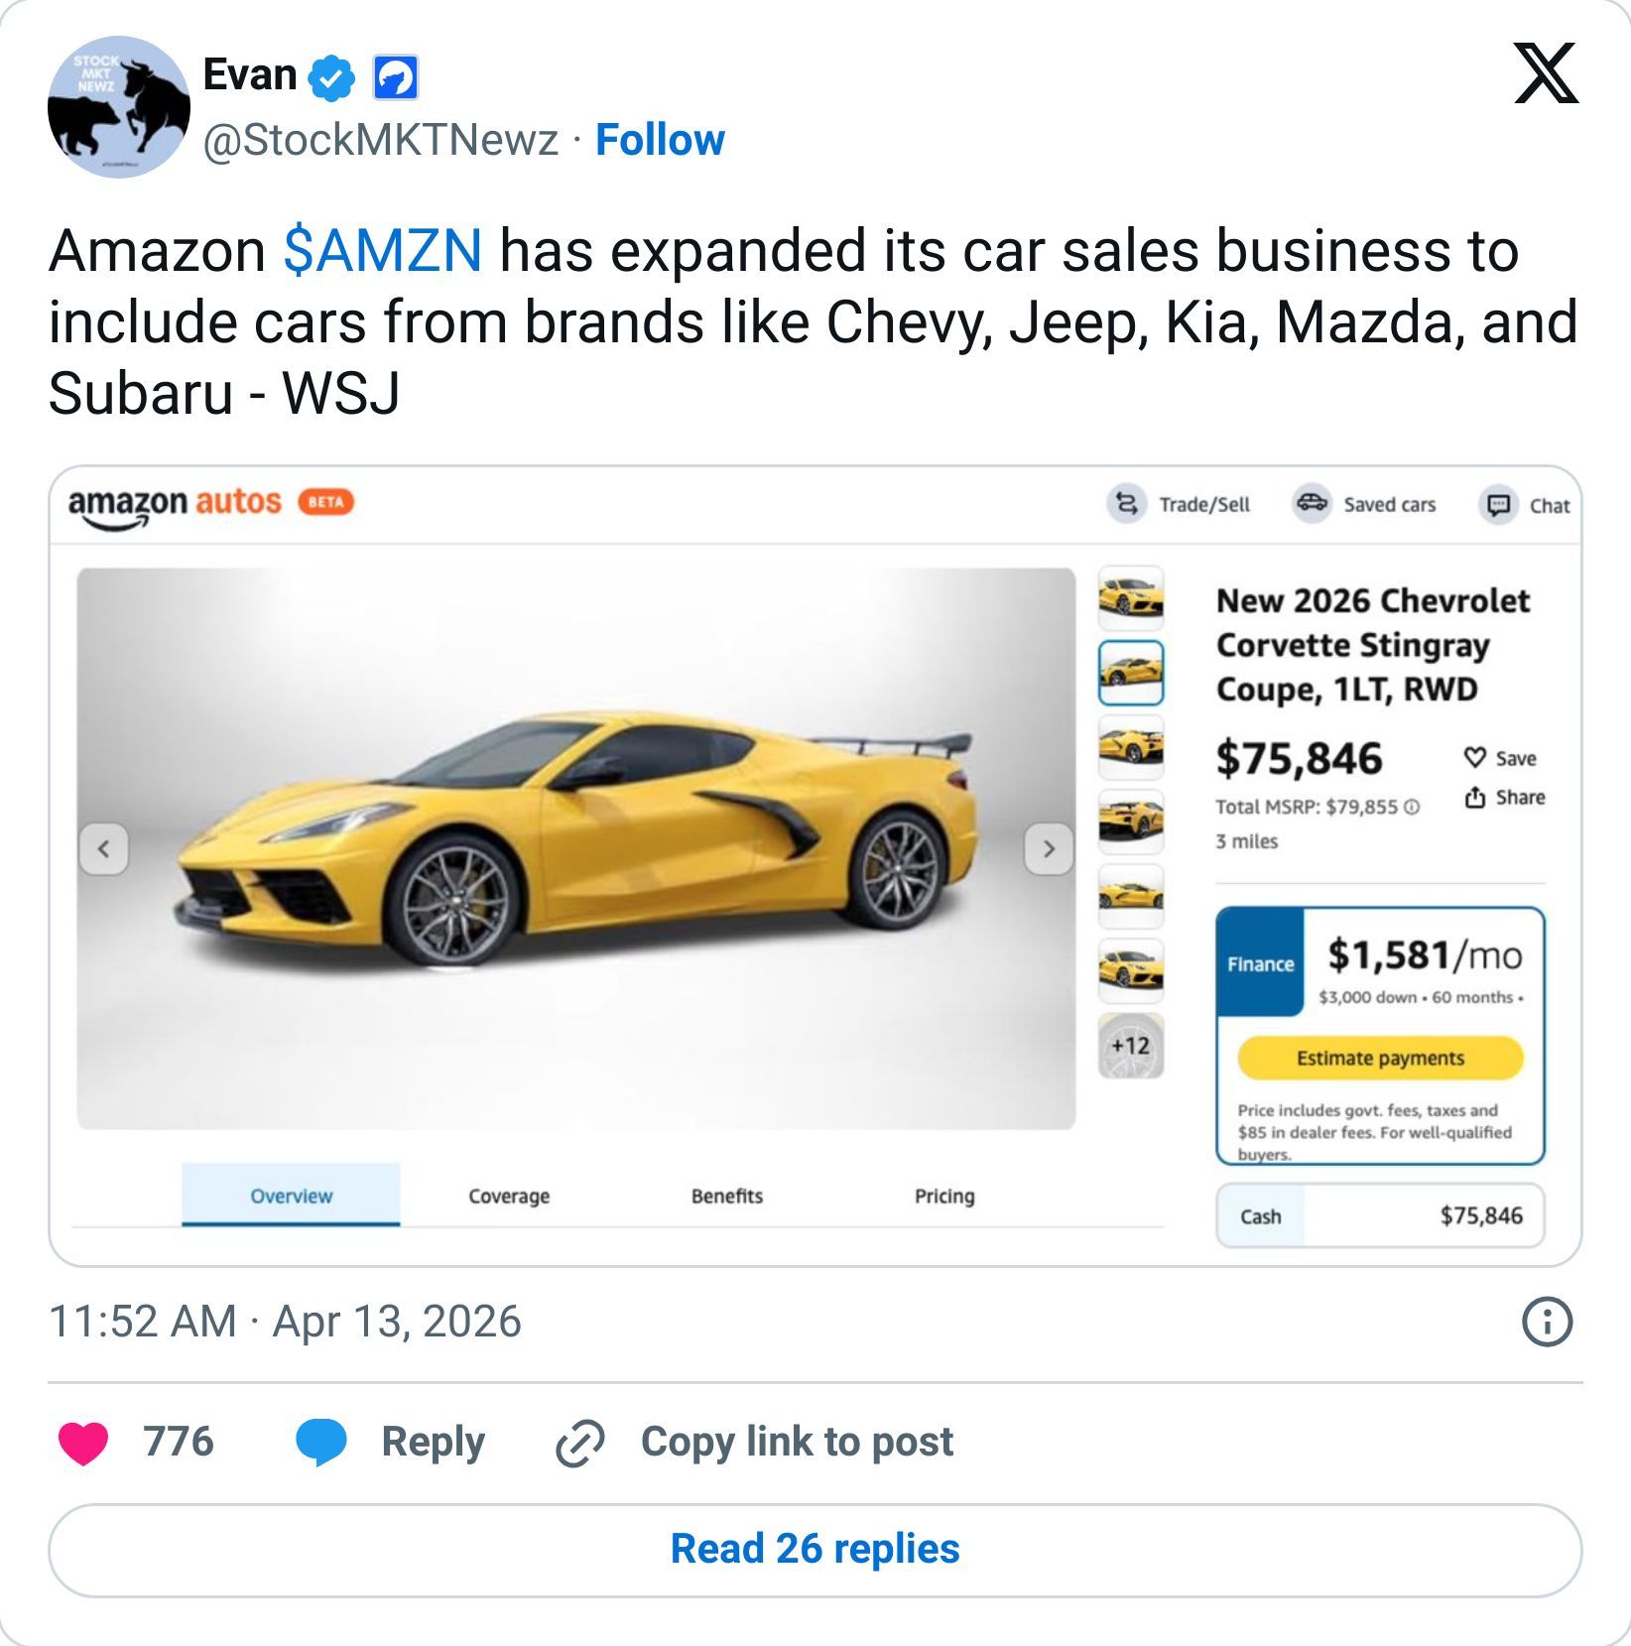Click the blue verified checkmark badge
The image size is (1631, 1646).
[x=332, y=76]
